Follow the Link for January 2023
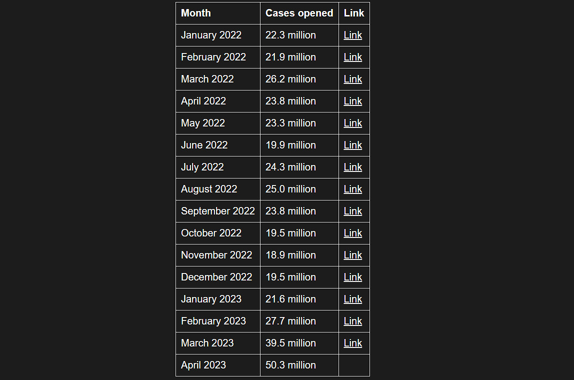Image resolution: width=574 pixels, height=380 pixels. coord(352,299)
